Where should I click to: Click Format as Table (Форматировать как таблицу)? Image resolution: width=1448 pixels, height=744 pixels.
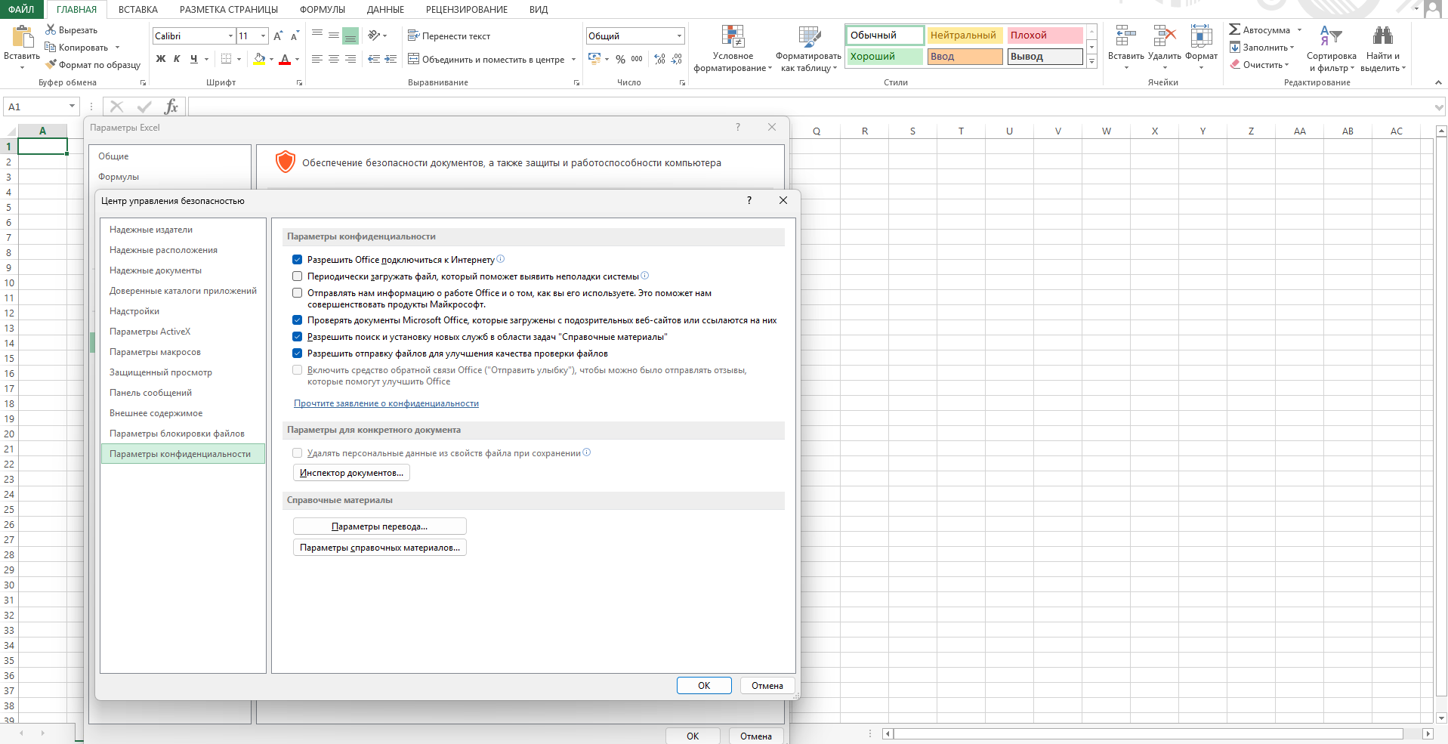coord(808,49)
